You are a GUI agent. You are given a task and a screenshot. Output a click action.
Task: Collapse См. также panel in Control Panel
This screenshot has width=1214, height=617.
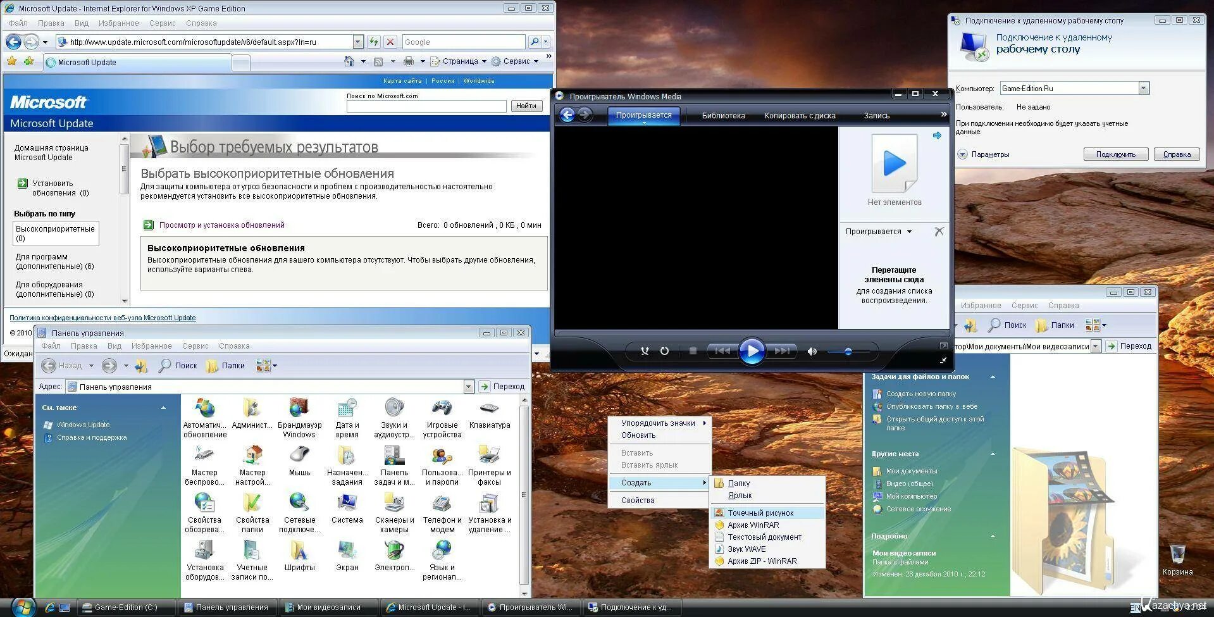pos(163,408)
